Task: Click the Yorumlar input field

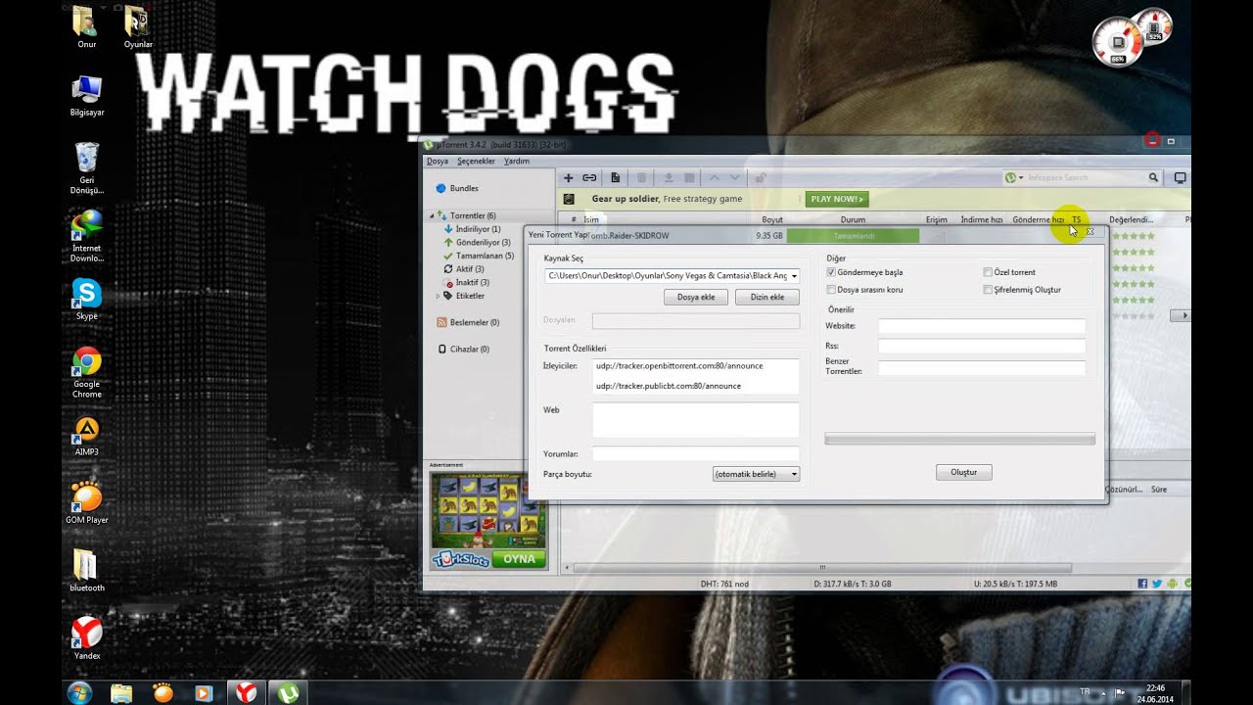Action: (x=696, y=453)
